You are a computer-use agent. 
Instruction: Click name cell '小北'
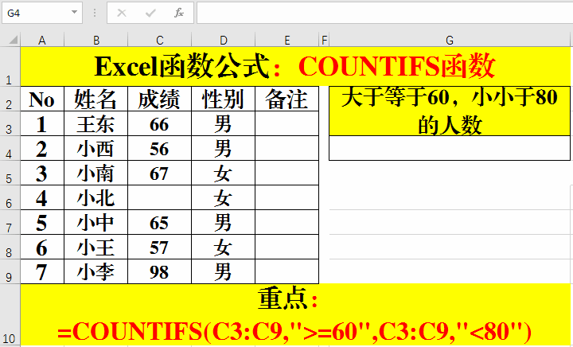pos(95,197)
